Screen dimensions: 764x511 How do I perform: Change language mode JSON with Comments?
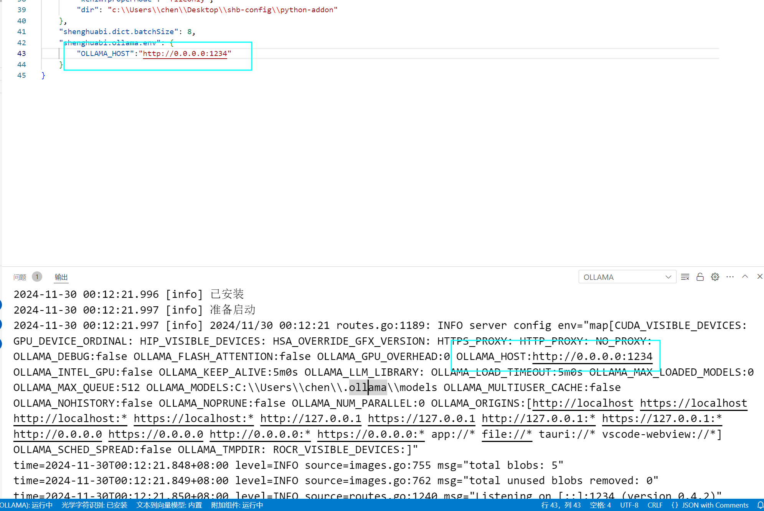710,505
